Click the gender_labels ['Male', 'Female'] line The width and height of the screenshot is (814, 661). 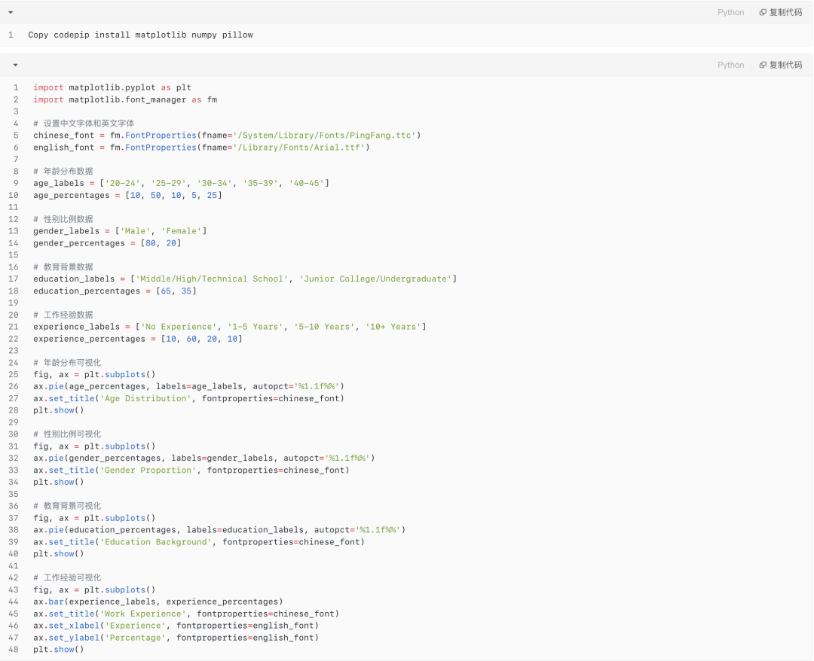pyautogui.click(x=120, y=231)
